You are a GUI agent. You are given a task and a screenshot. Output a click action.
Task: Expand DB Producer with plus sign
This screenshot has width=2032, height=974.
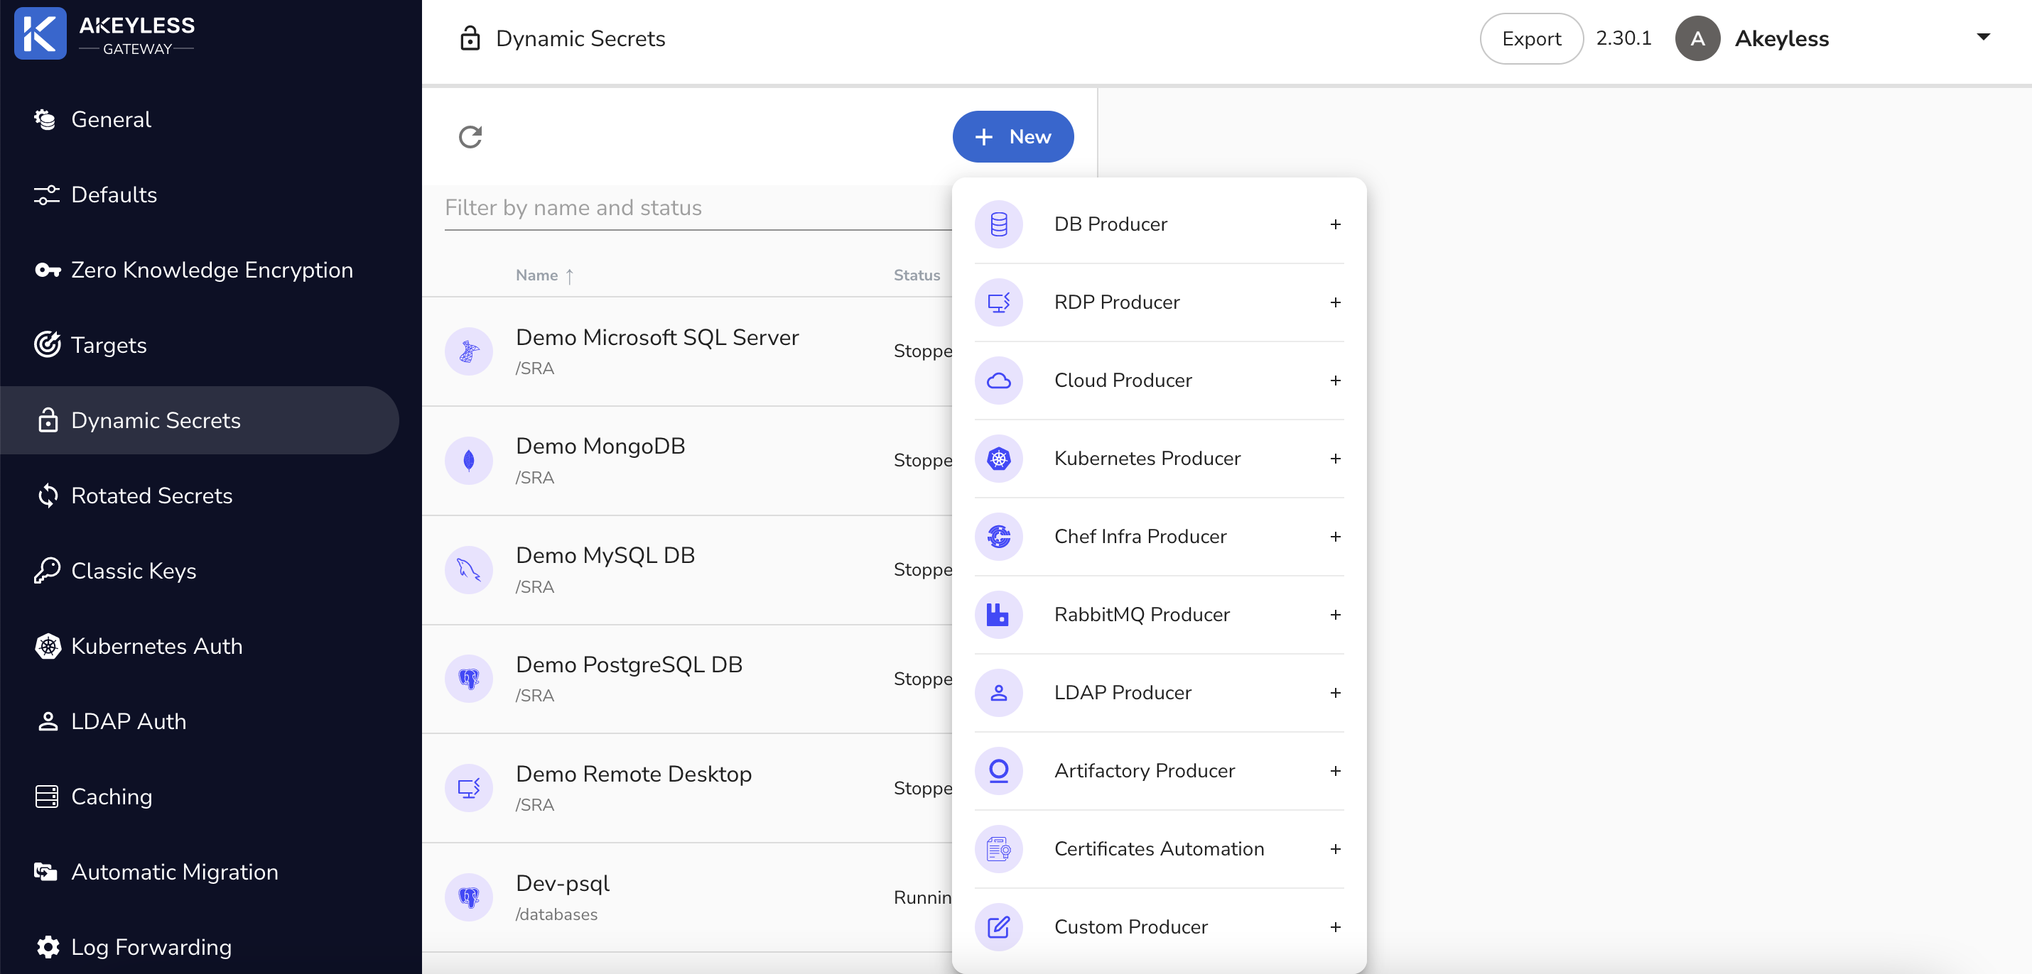[x=1336, y=224]
